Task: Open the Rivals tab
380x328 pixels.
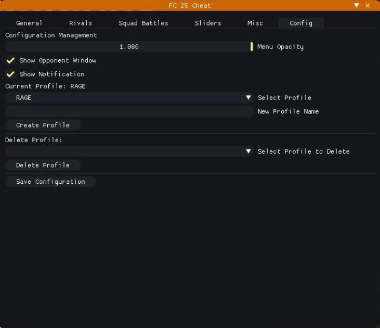Action: (81, 23)
